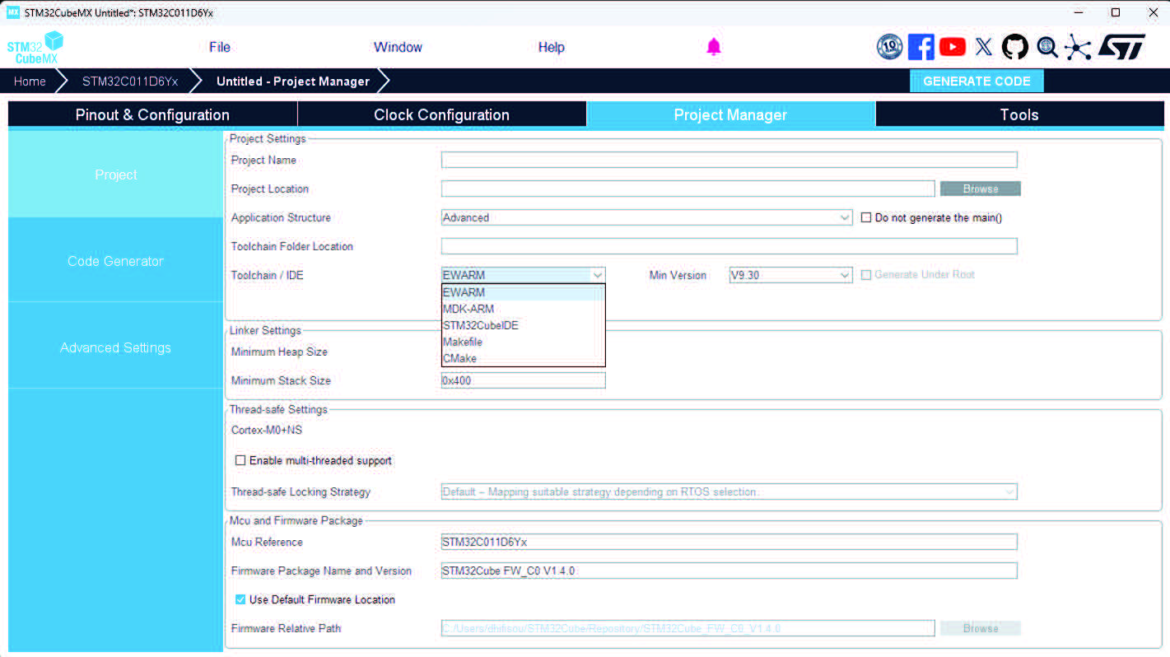
Task: Switch to Pinout & Configuration tab
Action: [x=152, y=114]
